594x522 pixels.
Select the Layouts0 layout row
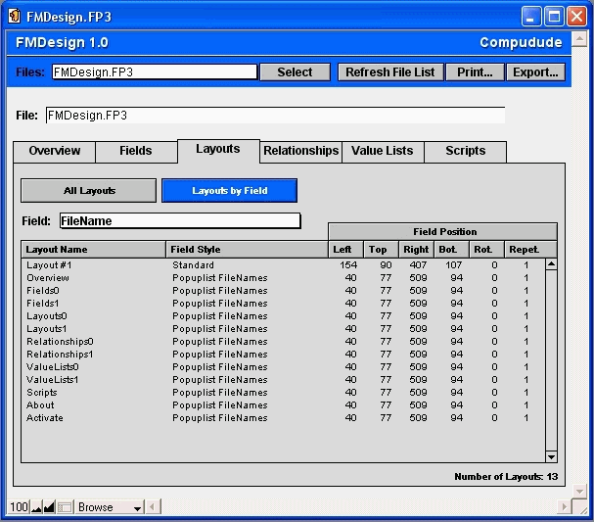pos(284,316)
